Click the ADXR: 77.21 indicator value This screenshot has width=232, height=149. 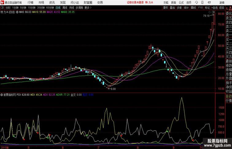[63, 95]
